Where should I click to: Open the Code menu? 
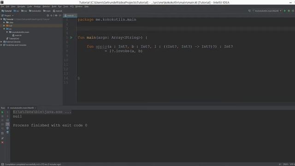[x=29, y=6]
